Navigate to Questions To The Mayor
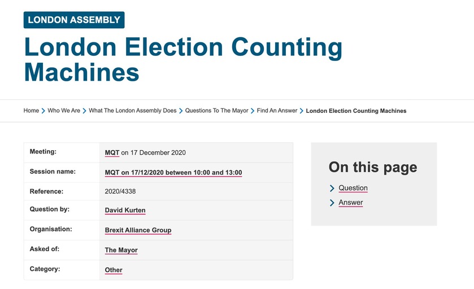Screen dimensions: 474x289 point(216,111)
